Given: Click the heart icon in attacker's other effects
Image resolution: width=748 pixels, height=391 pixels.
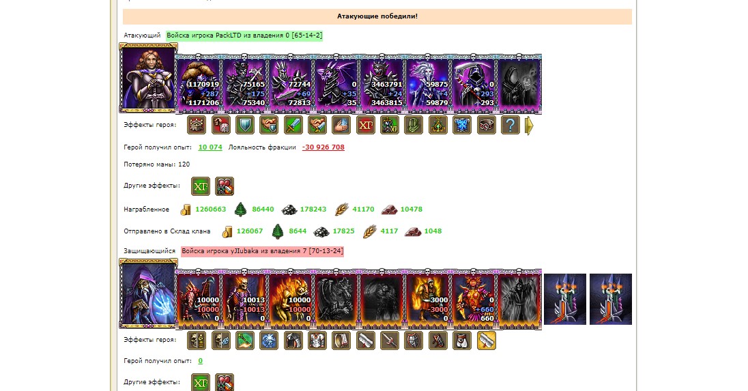Looking at the screenshot, I should tap(225, 186).
